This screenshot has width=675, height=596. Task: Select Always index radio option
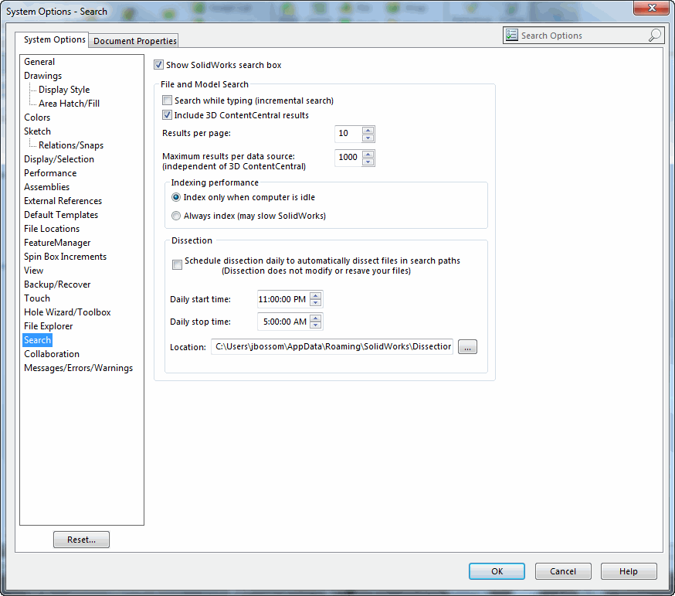[175, 216]
